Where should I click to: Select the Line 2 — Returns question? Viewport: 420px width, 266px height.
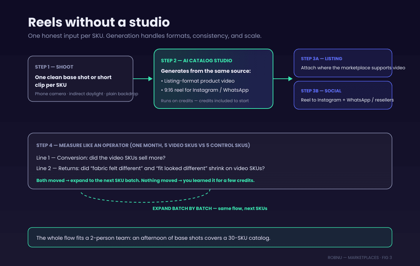tap(150, 168)
